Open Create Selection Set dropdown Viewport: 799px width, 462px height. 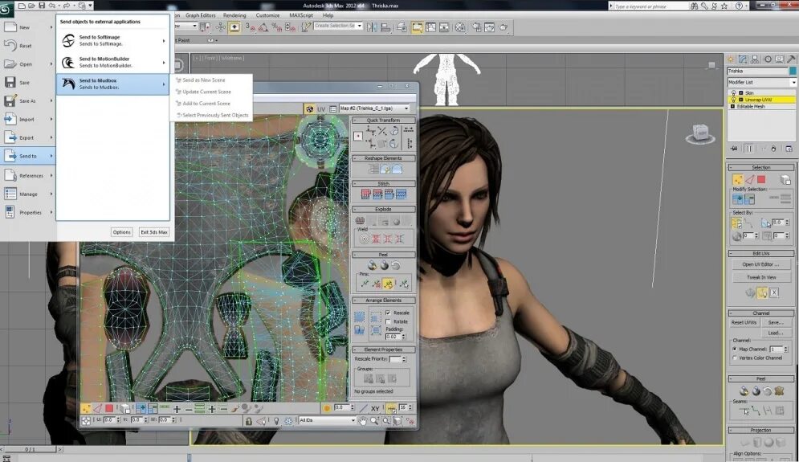[338, 26]
